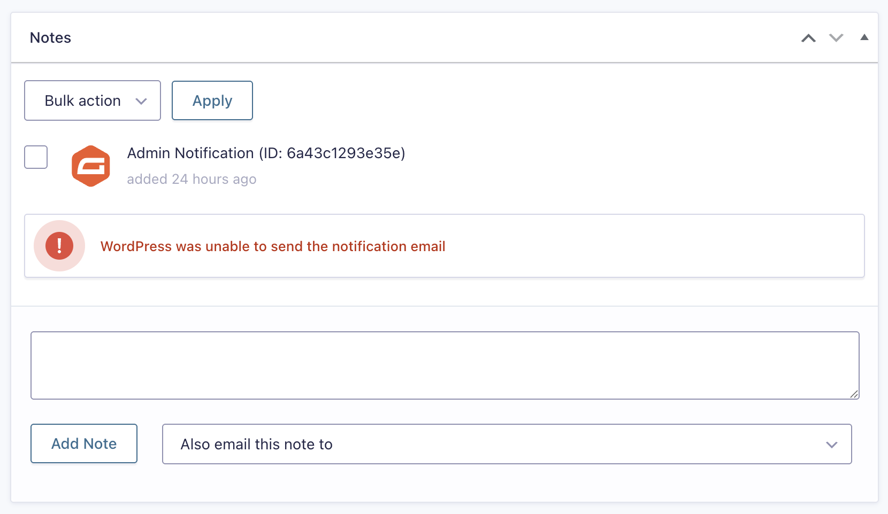Viewport: 888px width, 514px height.
Task: Click inside the new note text area
Action: coord(445,365)
